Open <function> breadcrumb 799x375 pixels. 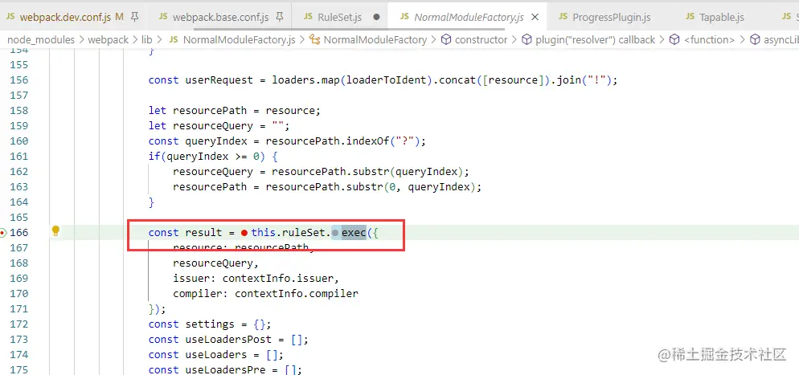click(709, 39)
